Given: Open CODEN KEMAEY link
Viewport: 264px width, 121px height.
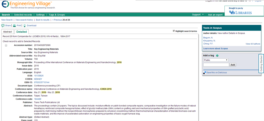Looking at the screenshot, I should click(38, 79).
